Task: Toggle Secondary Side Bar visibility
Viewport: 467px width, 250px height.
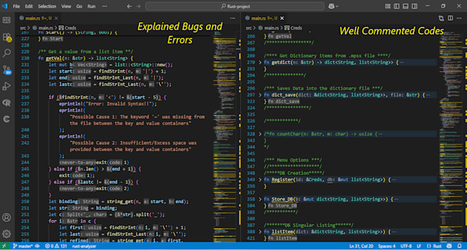Action: (414, 6)
